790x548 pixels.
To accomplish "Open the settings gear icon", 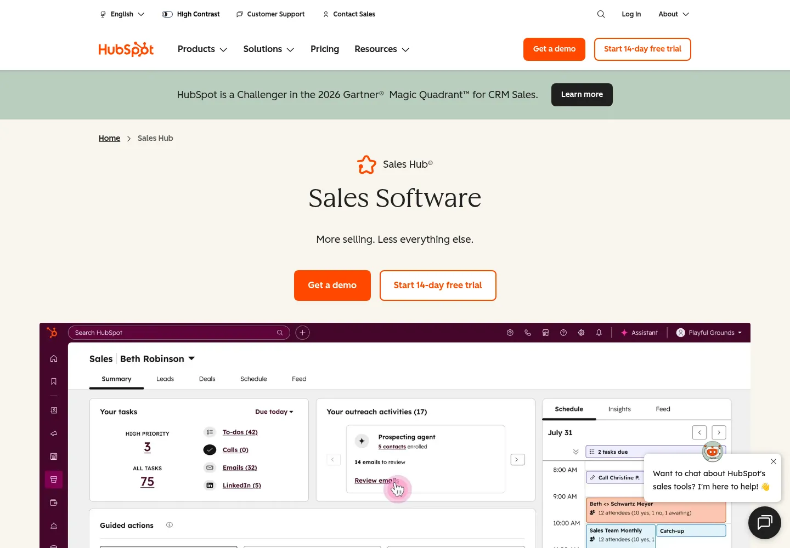I will click(581, 333).
